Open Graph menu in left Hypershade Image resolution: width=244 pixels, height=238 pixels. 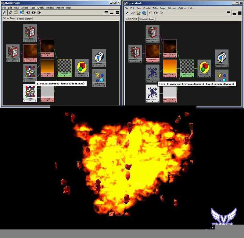click(40, 8)
